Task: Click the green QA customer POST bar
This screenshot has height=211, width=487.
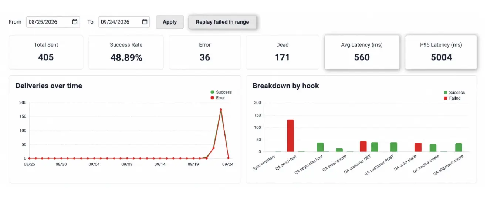Action: pos(394,147)
